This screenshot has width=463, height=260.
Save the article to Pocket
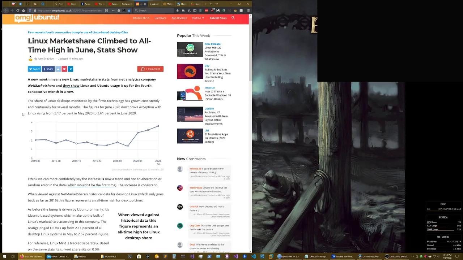64,69
